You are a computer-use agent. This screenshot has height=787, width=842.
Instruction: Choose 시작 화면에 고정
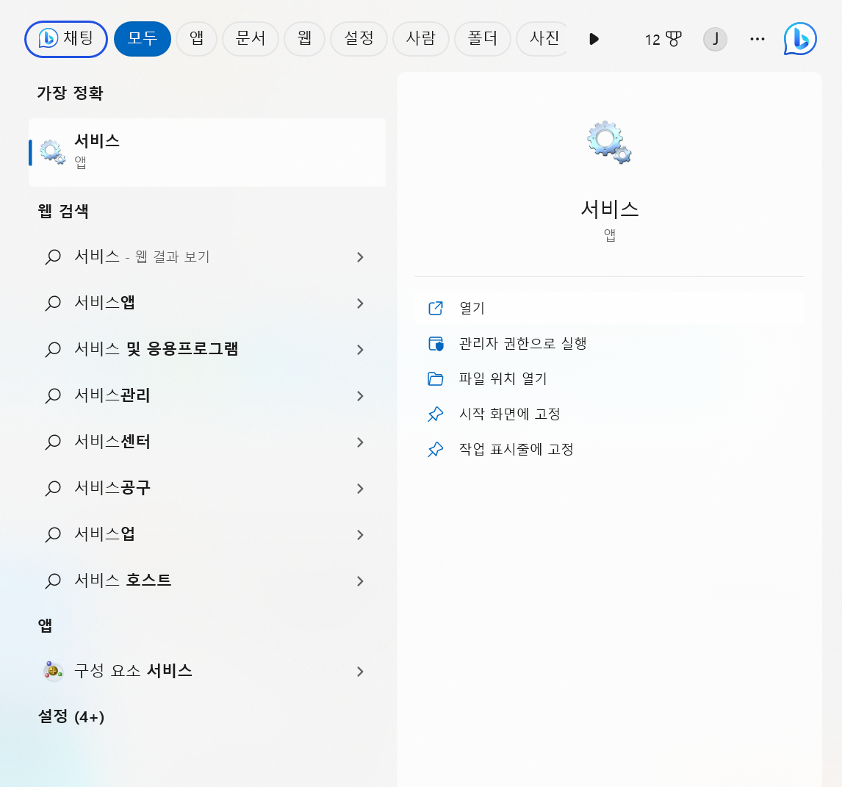(609, 414)
